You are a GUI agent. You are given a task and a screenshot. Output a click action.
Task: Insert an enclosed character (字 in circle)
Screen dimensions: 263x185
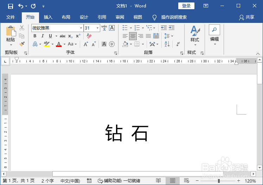(112, 44)
